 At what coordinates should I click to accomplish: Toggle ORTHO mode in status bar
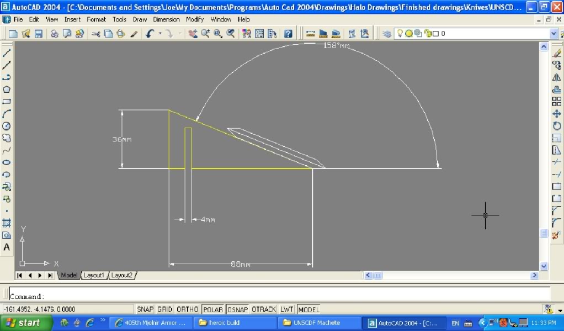(x=188, y=309)
